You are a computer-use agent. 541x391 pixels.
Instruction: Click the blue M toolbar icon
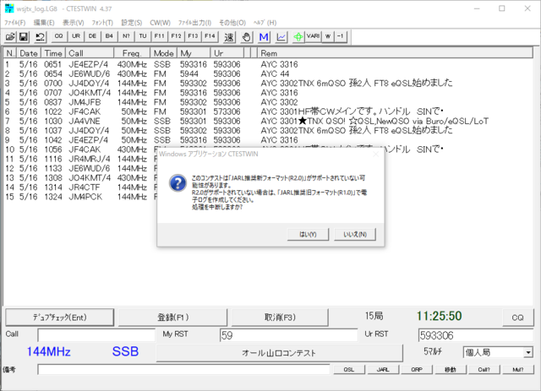[264, 37]
